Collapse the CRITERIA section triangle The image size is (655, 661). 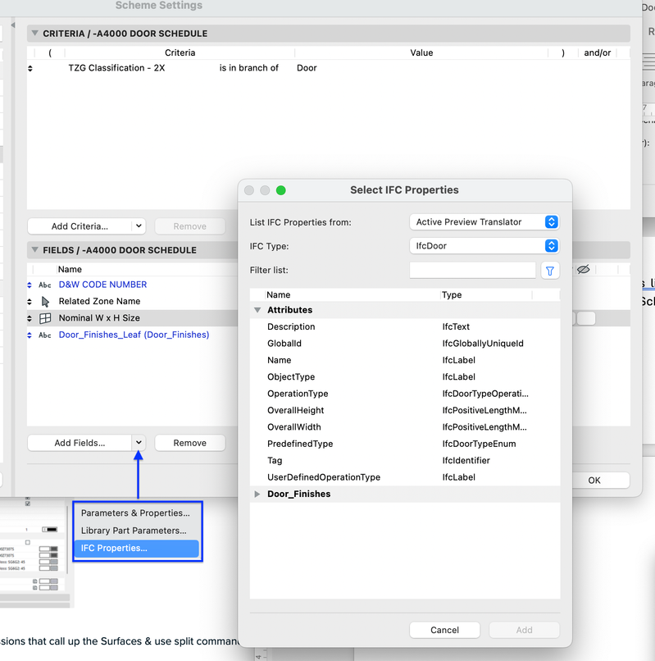35,33
